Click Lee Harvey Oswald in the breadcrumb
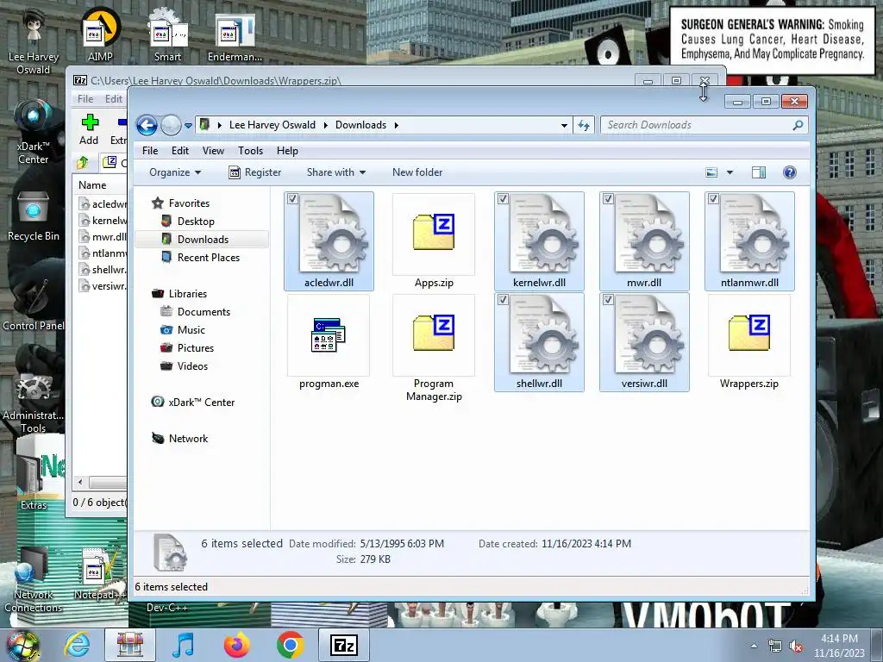Screen dimensions: 883x662 [272, 125]
